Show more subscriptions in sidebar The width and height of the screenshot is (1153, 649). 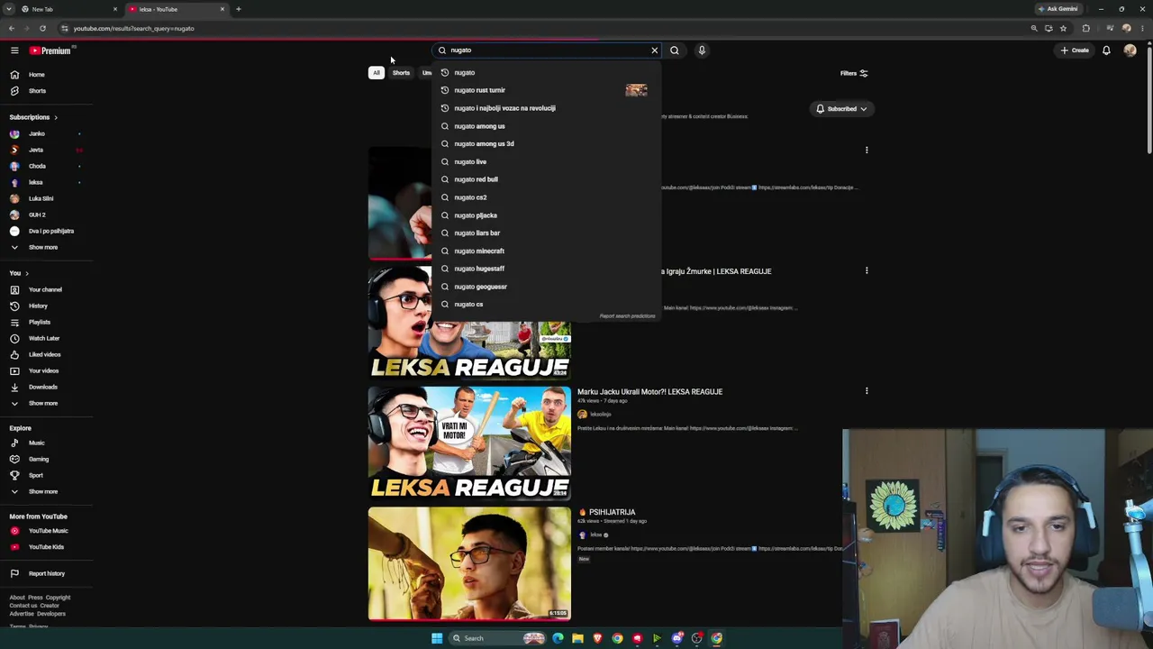42,247
